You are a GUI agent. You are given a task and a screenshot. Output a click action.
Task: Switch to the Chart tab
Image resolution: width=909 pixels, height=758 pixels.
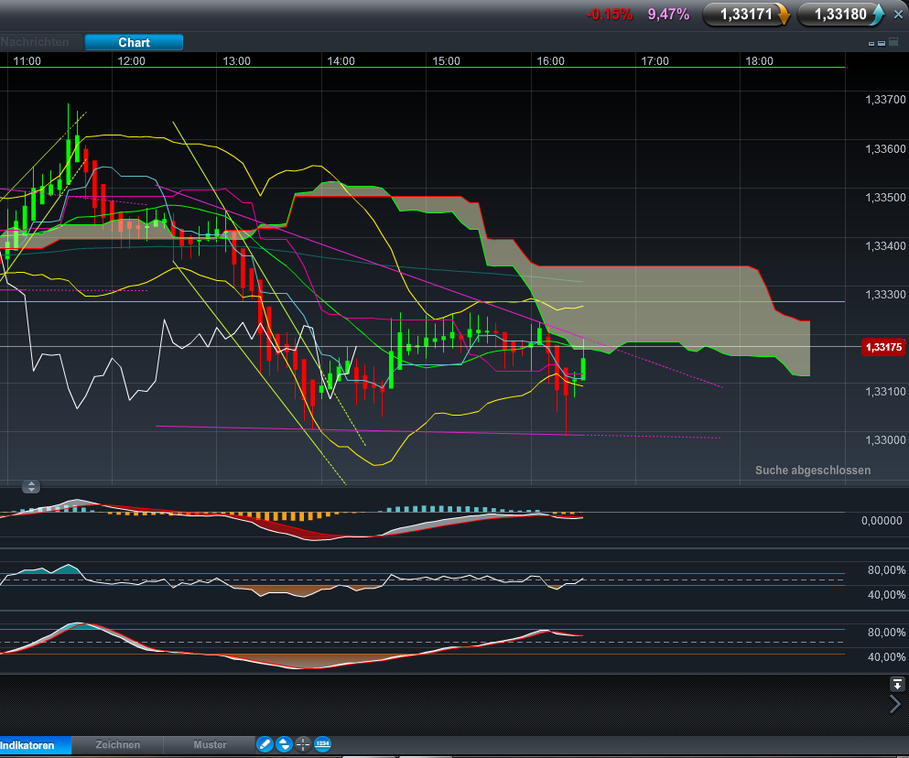[x=134, y=42]
